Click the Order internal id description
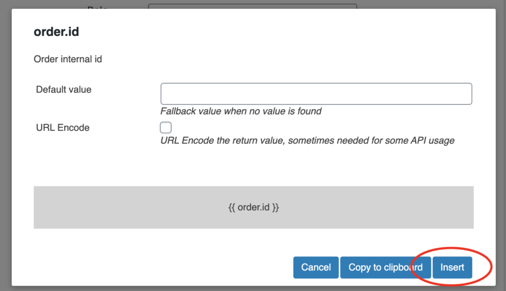This screenshot has width=506, height=291. tap(68, 59)
